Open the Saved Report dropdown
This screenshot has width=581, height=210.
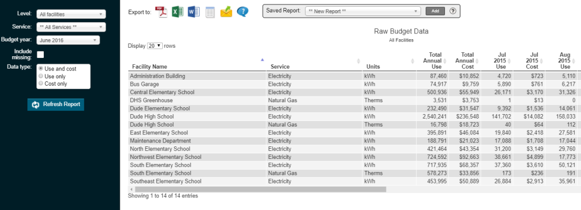[362, 11]
